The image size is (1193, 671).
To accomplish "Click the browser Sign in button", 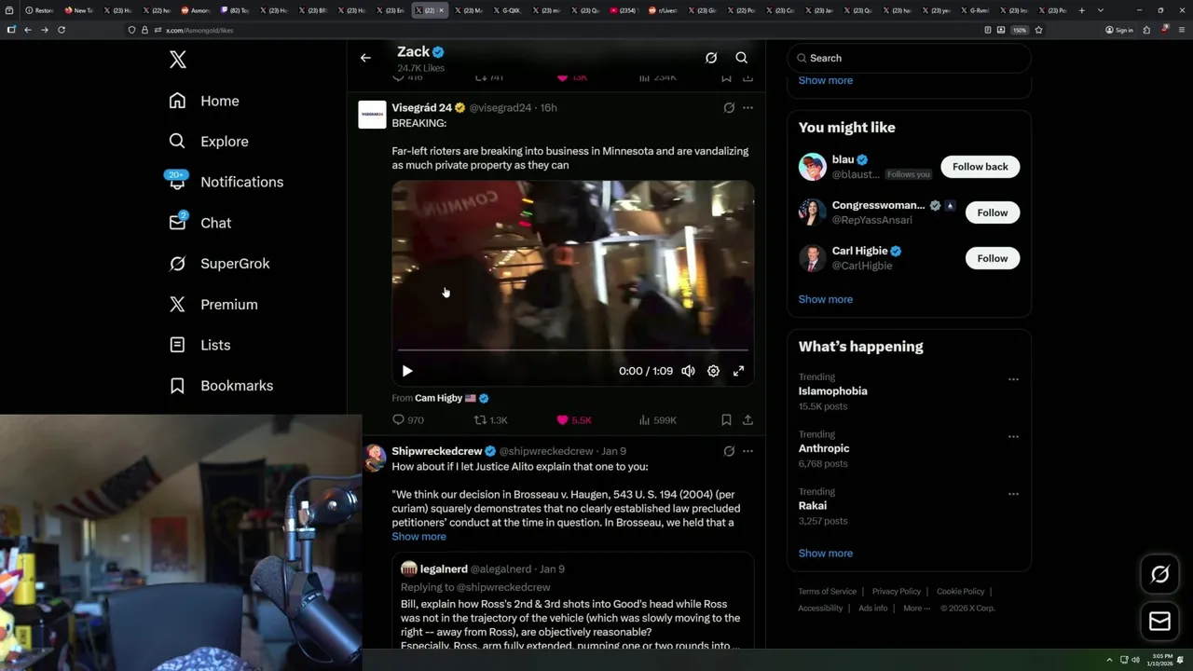I will (1119, 30).
